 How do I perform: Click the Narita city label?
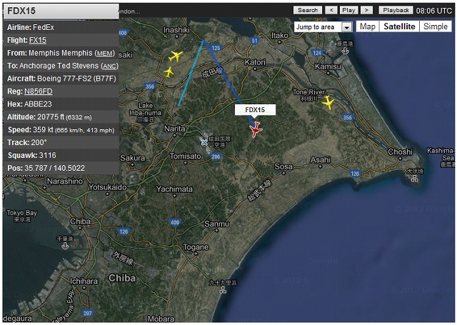tap(174, 129)
